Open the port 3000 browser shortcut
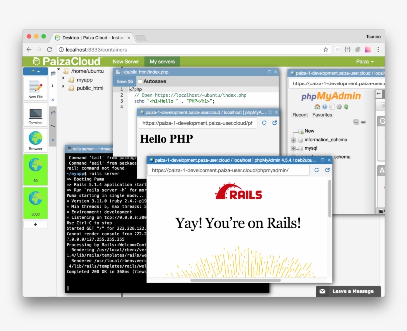This screenshot has height=331, width=407. coord(36,203)
